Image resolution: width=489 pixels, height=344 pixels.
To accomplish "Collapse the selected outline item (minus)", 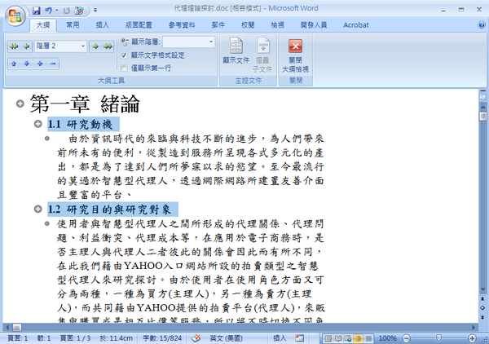I will click(53, 64).
